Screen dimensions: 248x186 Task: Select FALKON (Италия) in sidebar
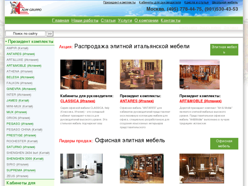click(19, 83)
